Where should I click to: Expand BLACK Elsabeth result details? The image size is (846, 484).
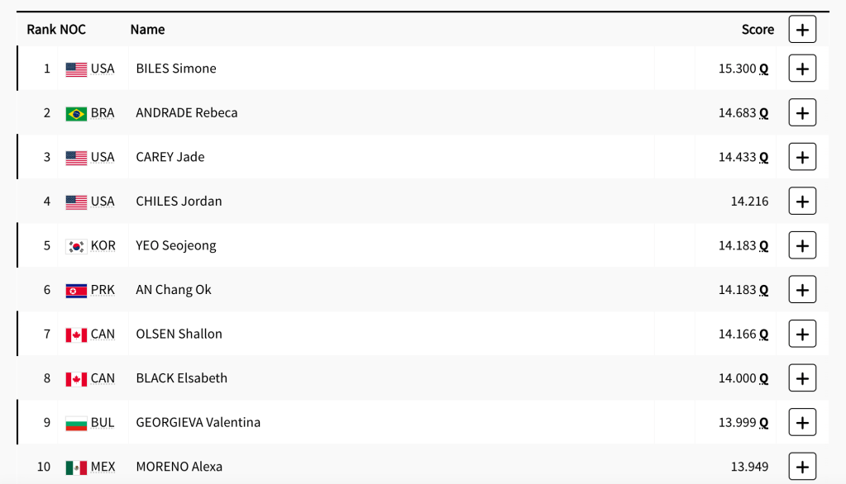pyautogui.click(x=802, y=378)
